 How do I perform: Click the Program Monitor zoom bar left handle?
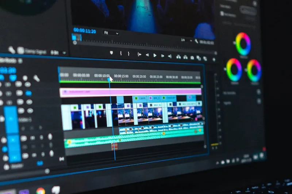click(75, 43)
